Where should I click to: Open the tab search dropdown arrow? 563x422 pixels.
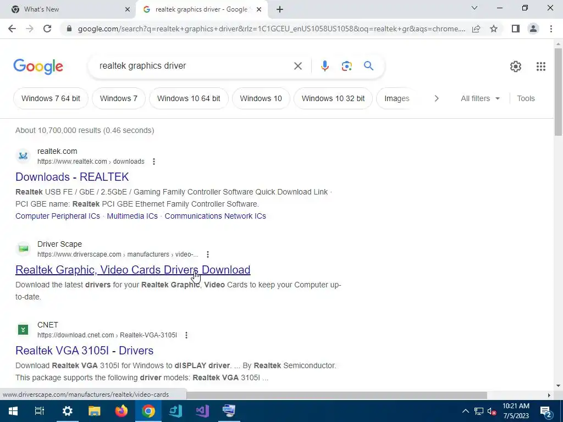474,8
